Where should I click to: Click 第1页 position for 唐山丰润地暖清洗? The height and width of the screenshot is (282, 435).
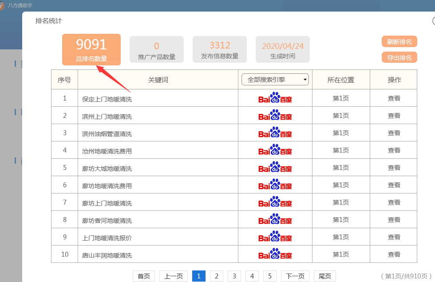tap(341, 254)
